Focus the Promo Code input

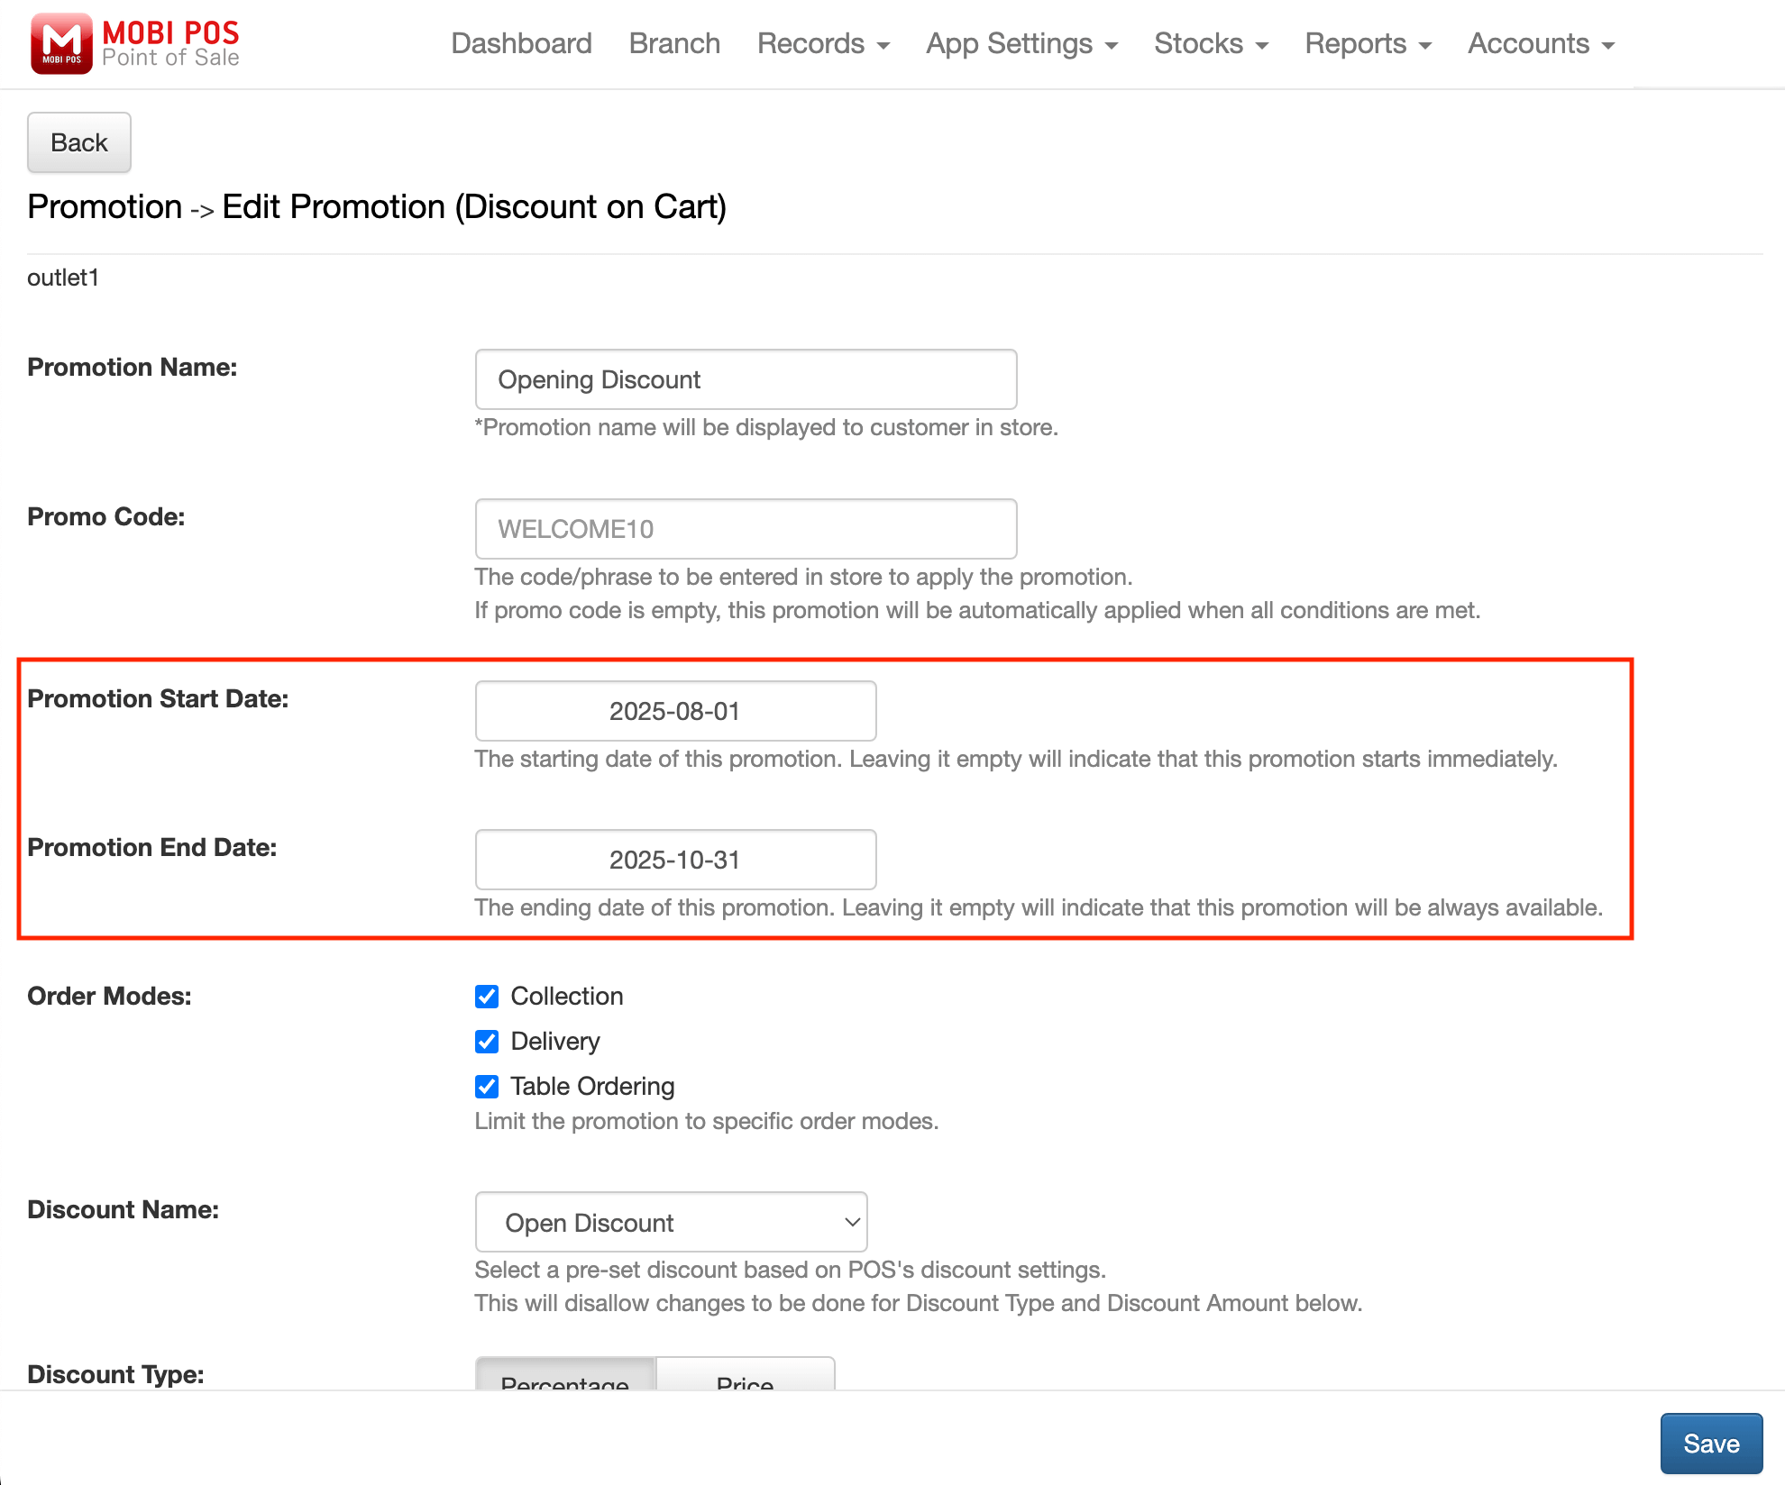click(746, 529)
